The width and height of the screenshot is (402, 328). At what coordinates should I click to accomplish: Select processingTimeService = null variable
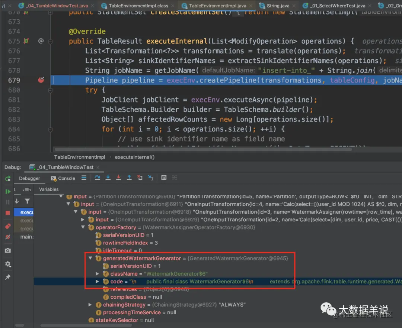click(x=140, y=312)
